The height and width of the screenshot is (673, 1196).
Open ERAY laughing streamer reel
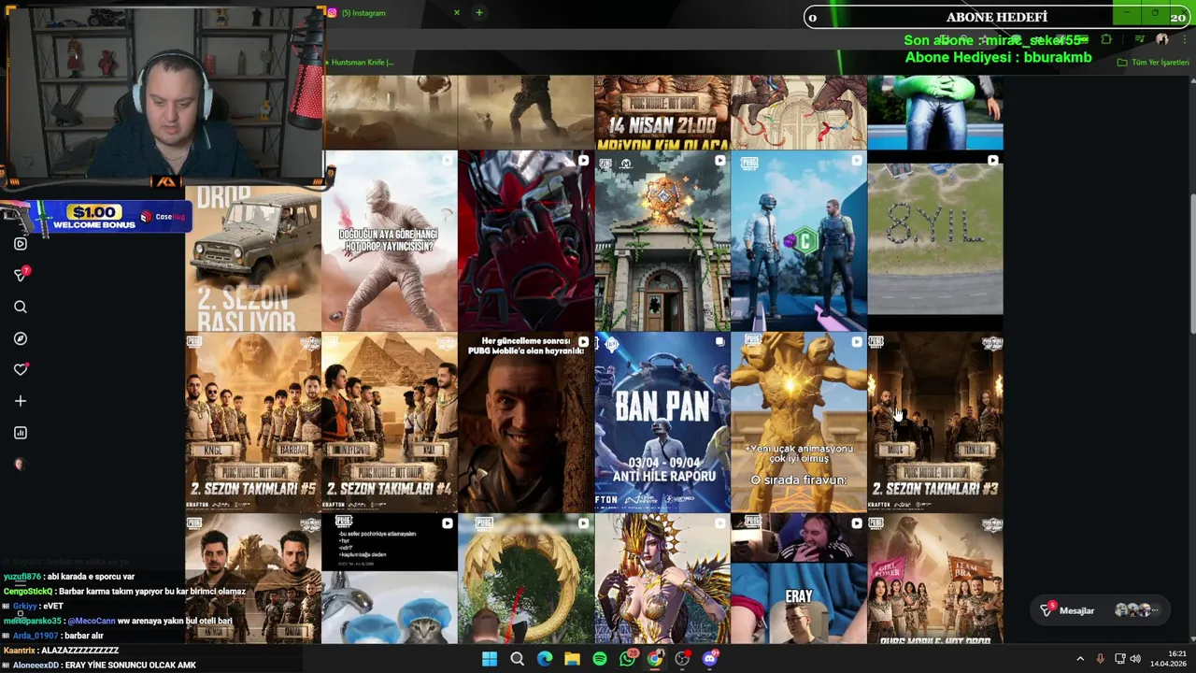pos(799,579)
